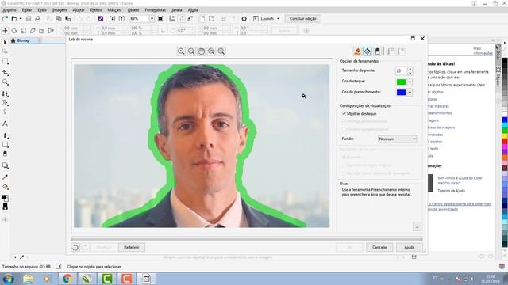
Task: Open the Cor de preenchimento color dropdown
Action: [x=410, y=93]
